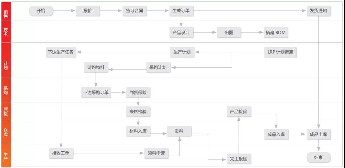Click the 生成订单 node
345x168 pixels.
coord(181,11)
